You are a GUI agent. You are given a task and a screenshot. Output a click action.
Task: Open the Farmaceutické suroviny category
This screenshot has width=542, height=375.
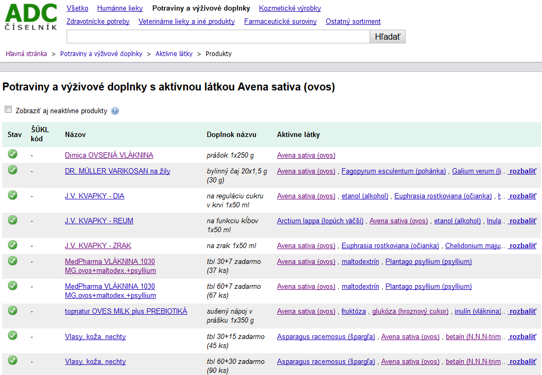click(x=280, y=22)
